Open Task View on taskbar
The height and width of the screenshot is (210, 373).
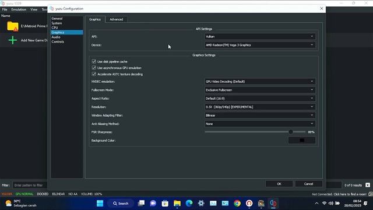pos(141,204)
